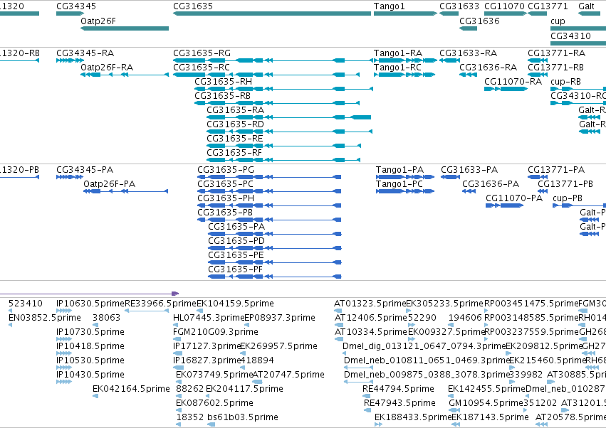606x428 pixels.
Task: Select transcript CG31635-RE
Action: (283, 146)
